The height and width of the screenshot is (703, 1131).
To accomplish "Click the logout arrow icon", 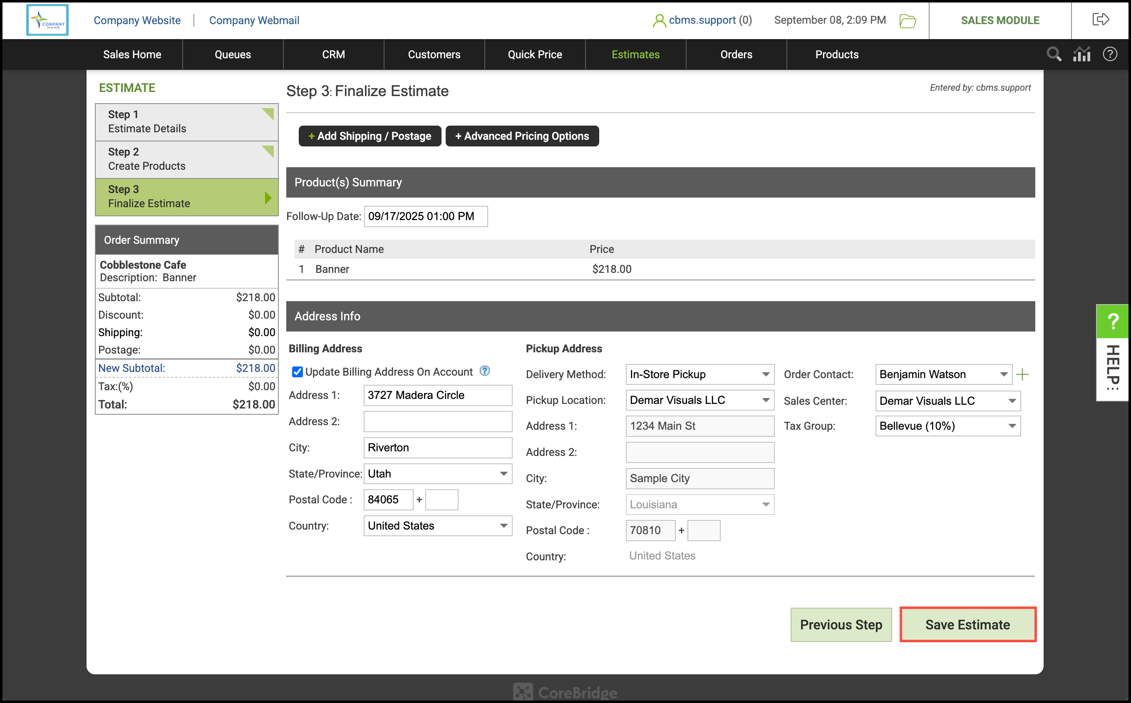I will pyautogui.click(x=1100, y=20).
